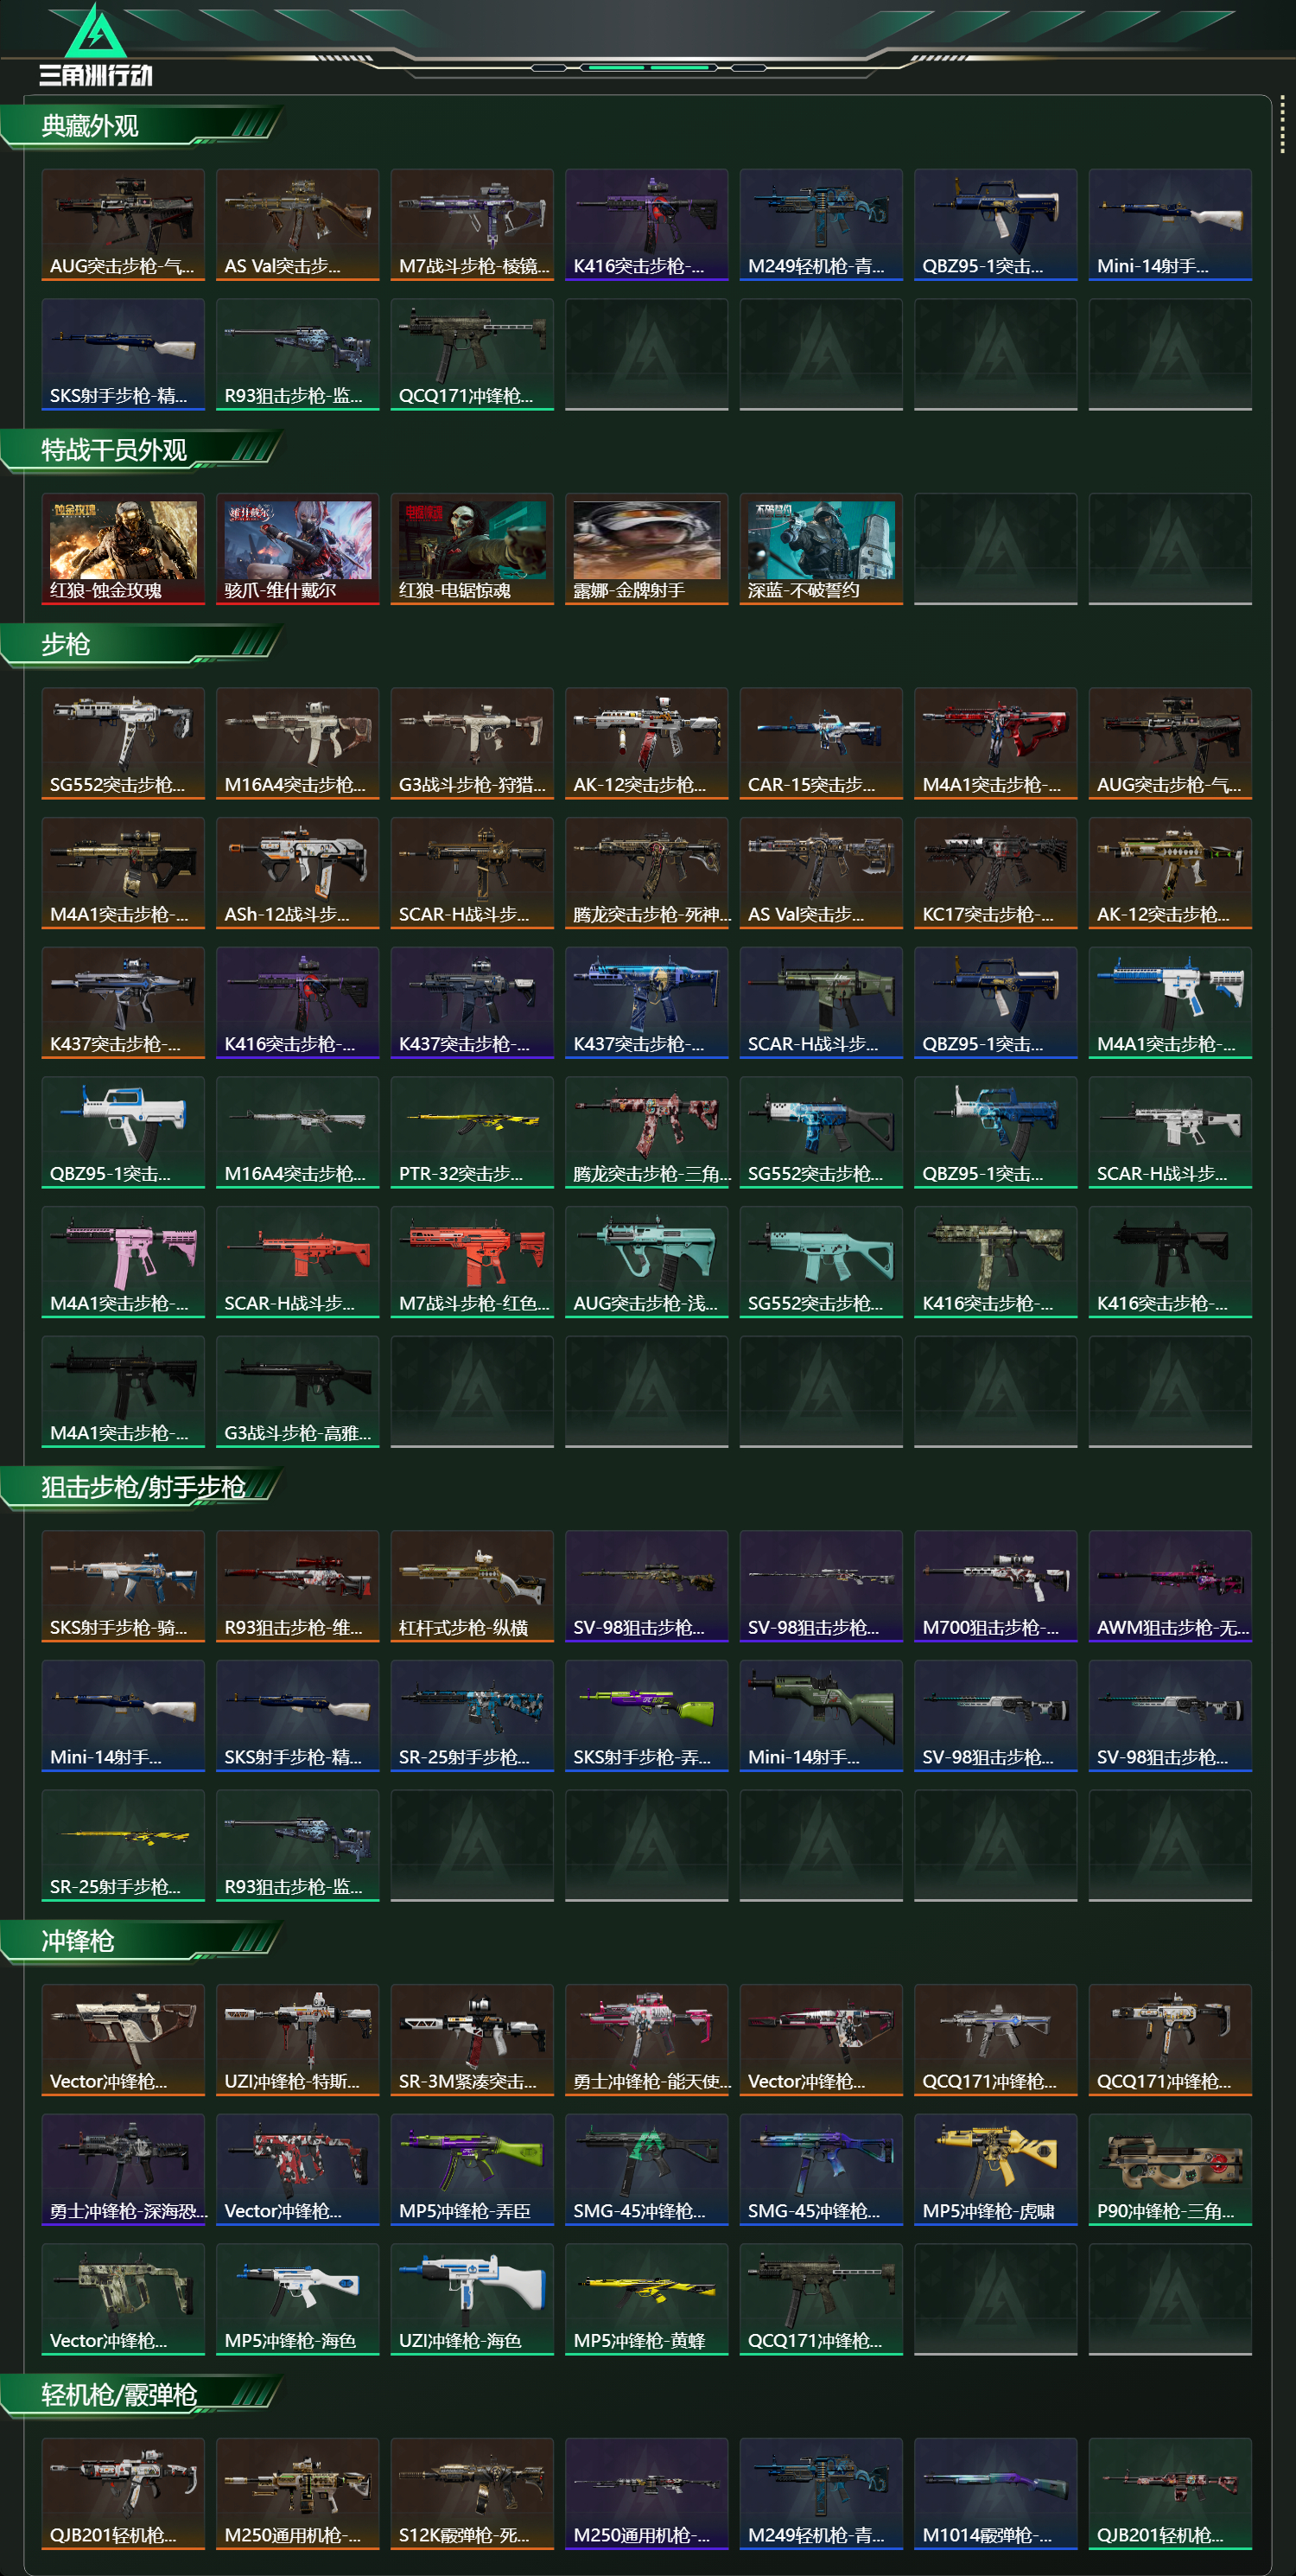Select the pink M4A1突击步枪 skin
This screenshot has width=1296, height=2576.
coord(123,1262)
